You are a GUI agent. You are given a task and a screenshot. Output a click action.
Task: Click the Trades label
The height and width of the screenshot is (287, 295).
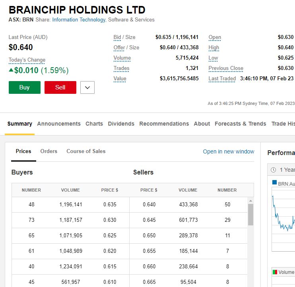tap(121, 68)
